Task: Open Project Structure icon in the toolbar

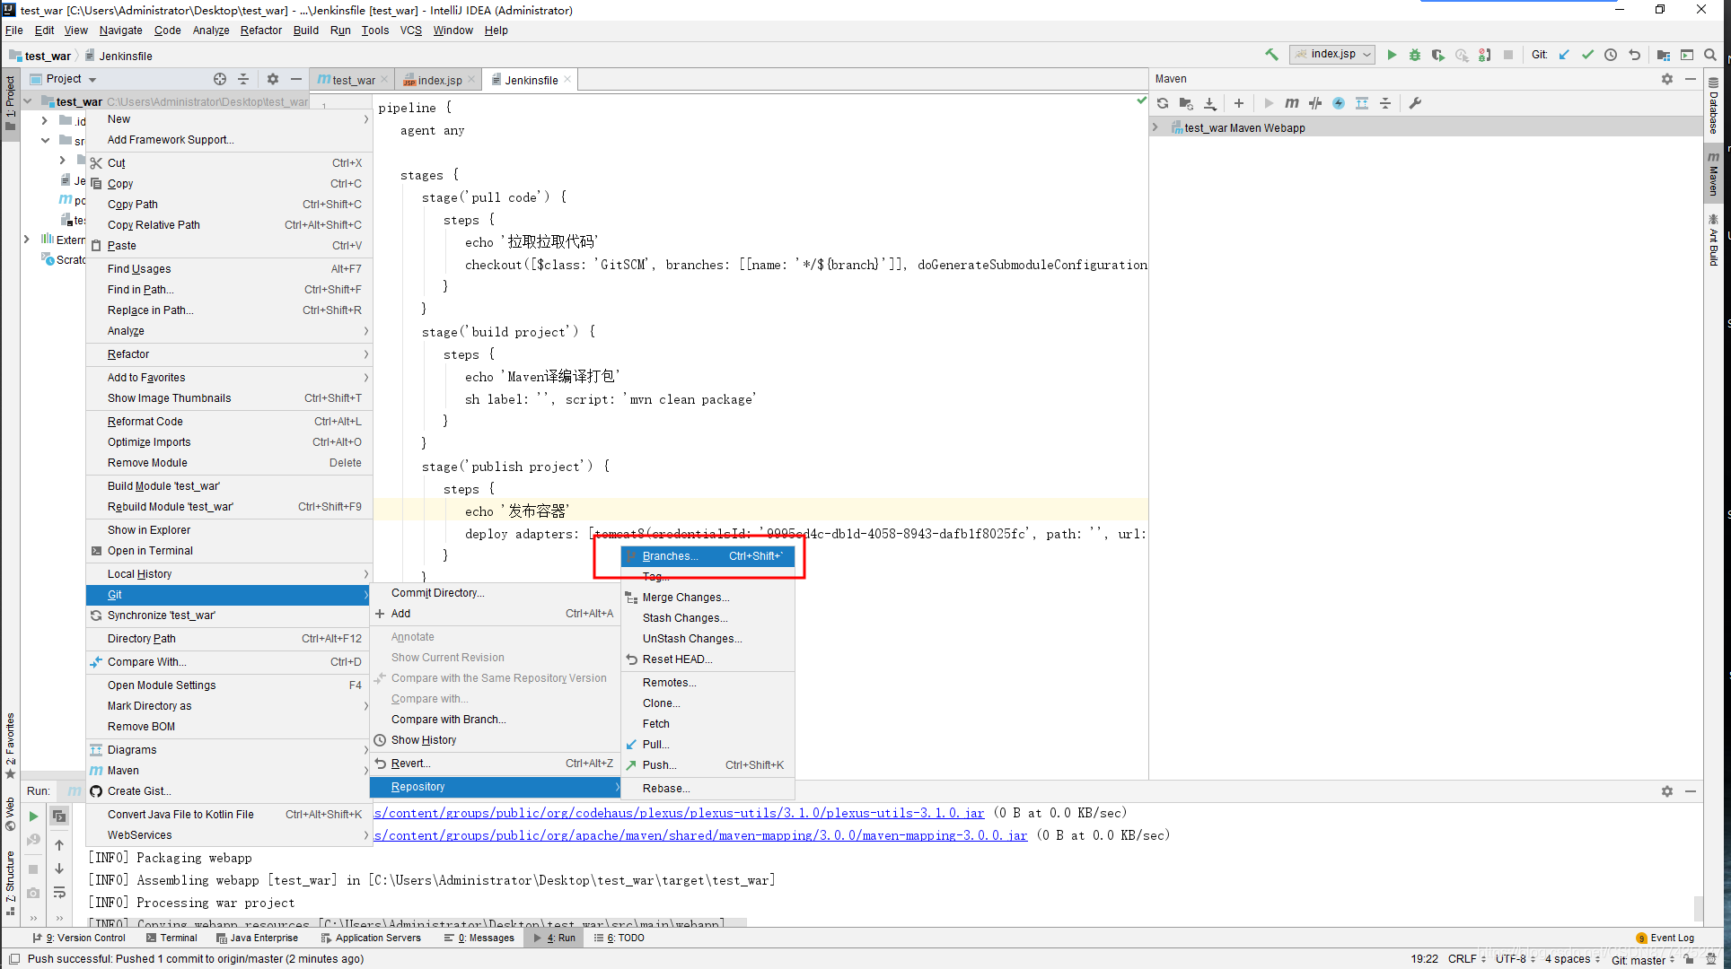Action: (x=1664, y=55)
